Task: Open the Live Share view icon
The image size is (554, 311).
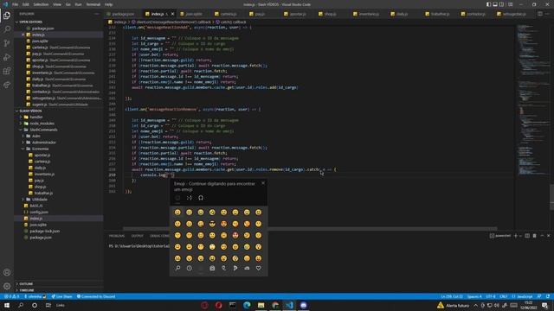Action: (7, 85)
